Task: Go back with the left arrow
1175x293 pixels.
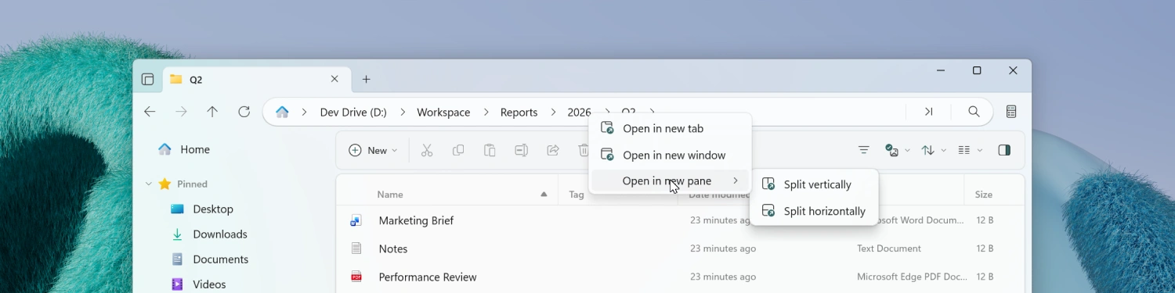Action: (x=150, y=112)
